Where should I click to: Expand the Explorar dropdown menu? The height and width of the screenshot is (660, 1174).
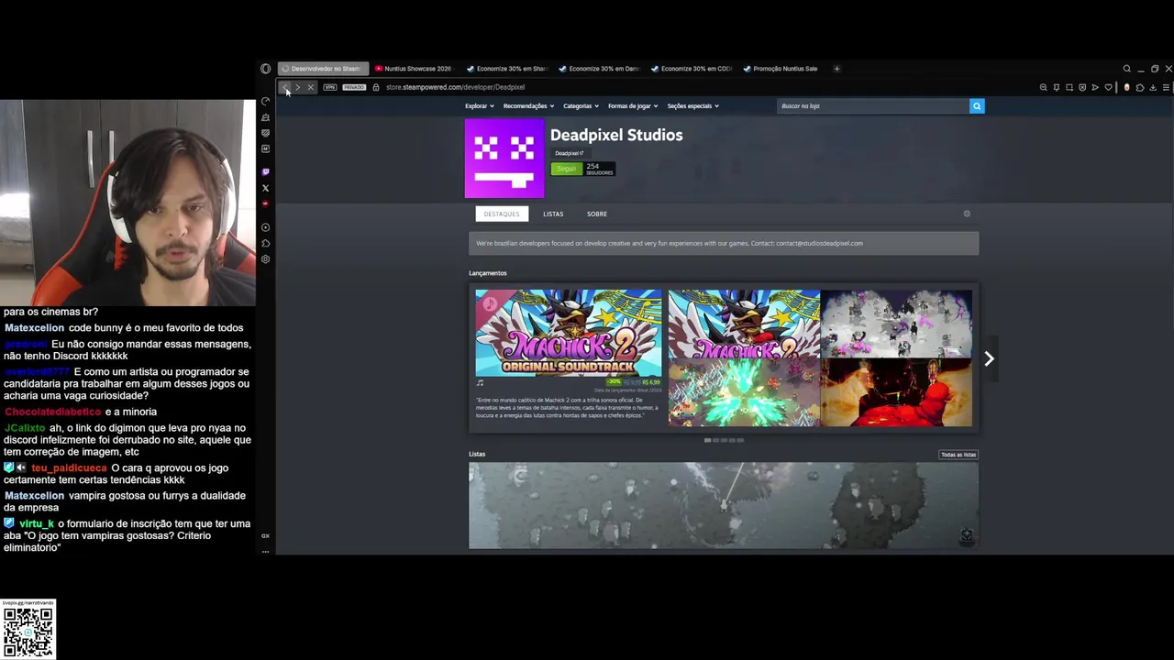point(480,106)
